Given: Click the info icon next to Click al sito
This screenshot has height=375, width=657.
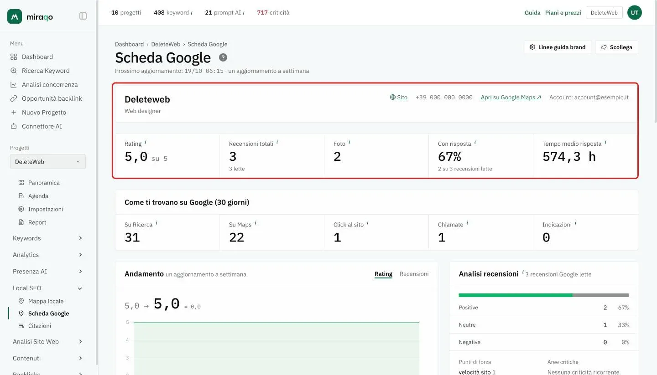Looking at the screenshot, I should point(368,223).
